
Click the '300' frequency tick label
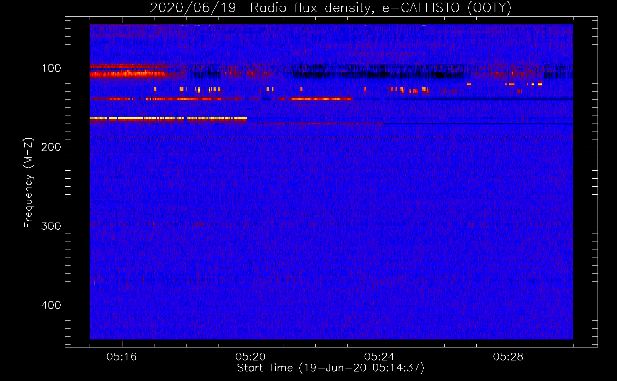click(51, 226)
